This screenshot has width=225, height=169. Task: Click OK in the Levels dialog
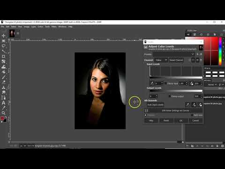(x=181, y=121)
